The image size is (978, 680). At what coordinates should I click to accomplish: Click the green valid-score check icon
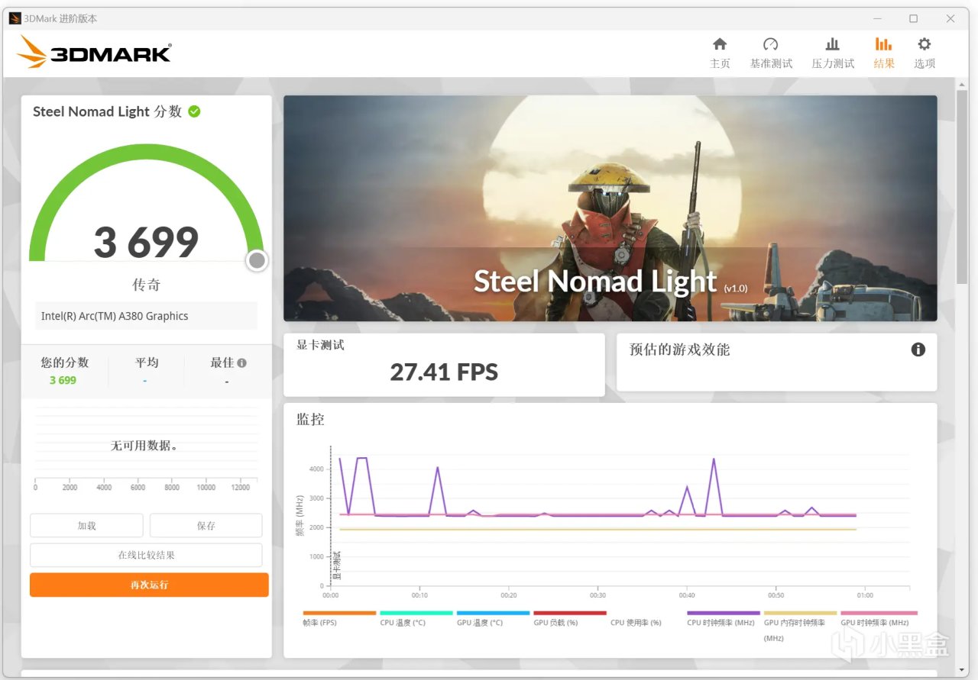[x=195, y=111]
